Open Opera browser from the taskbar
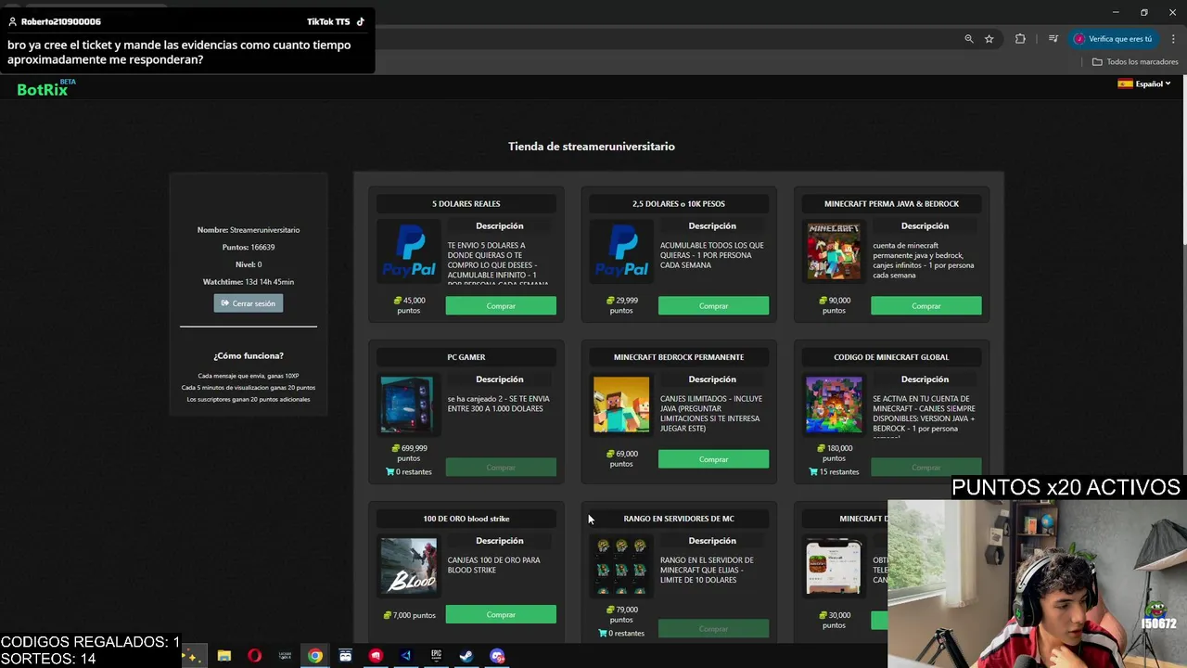Image resolution: width=1187 pixels, height=668 pixels. pos(254,656)
